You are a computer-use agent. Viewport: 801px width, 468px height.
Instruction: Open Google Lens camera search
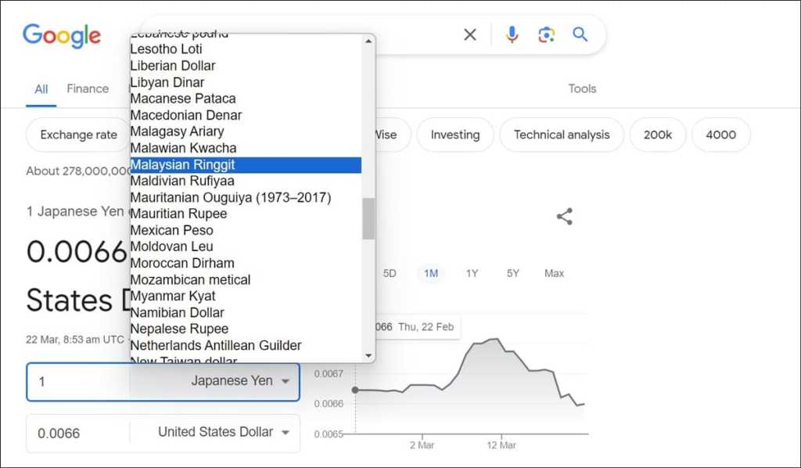546,34
